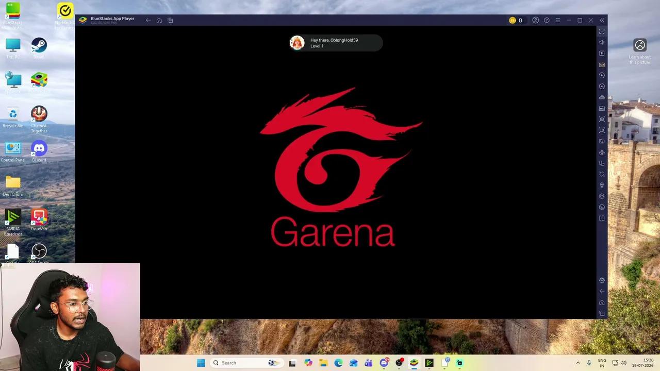Select the OBS Studio desktop shortcut
Screen dimensions: 660x371
pos(39,254)
